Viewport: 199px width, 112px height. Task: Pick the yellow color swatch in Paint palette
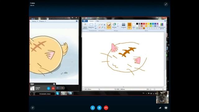149,24
